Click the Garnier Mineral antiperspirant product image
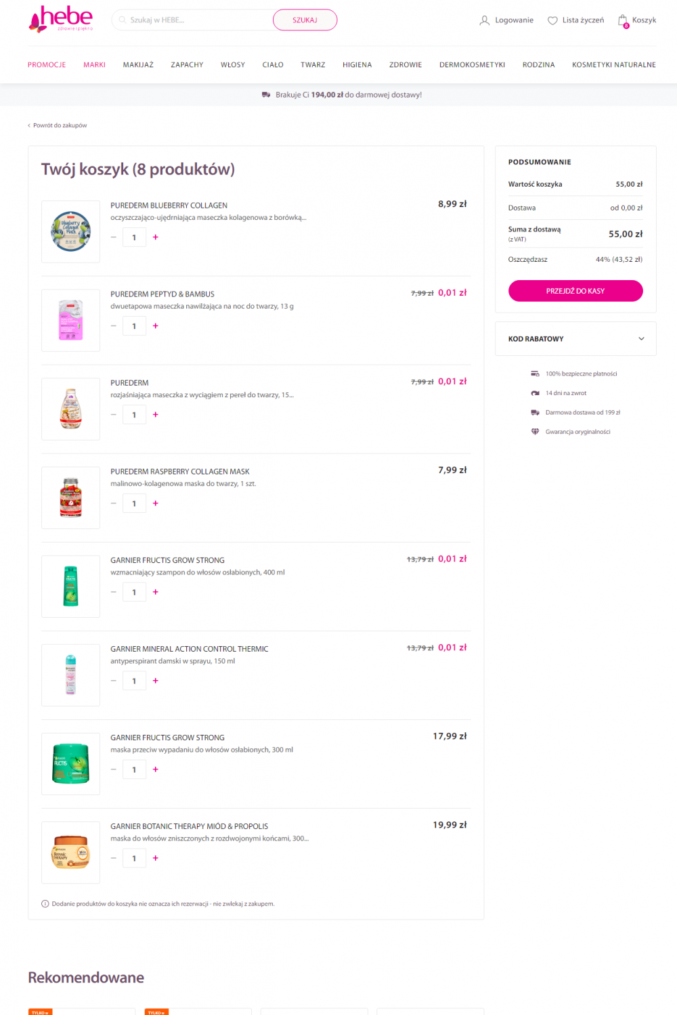 (70, 675)
